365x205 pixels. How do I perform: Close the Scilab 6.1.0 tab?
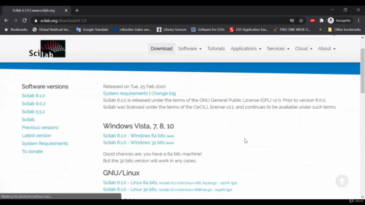click(66, 10)
